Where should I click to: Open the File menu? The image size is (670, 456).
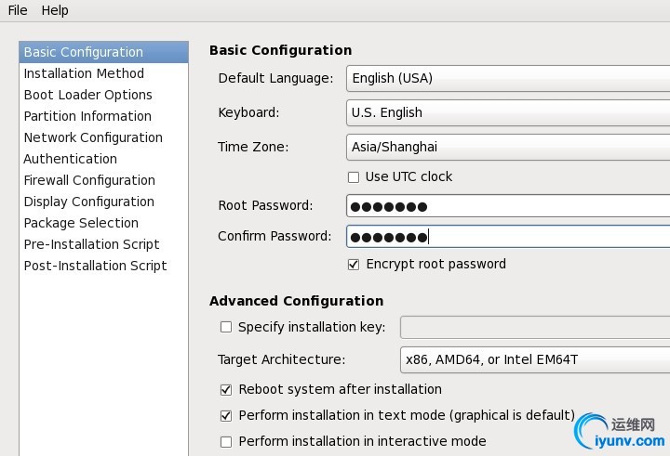tap(17, 10)
